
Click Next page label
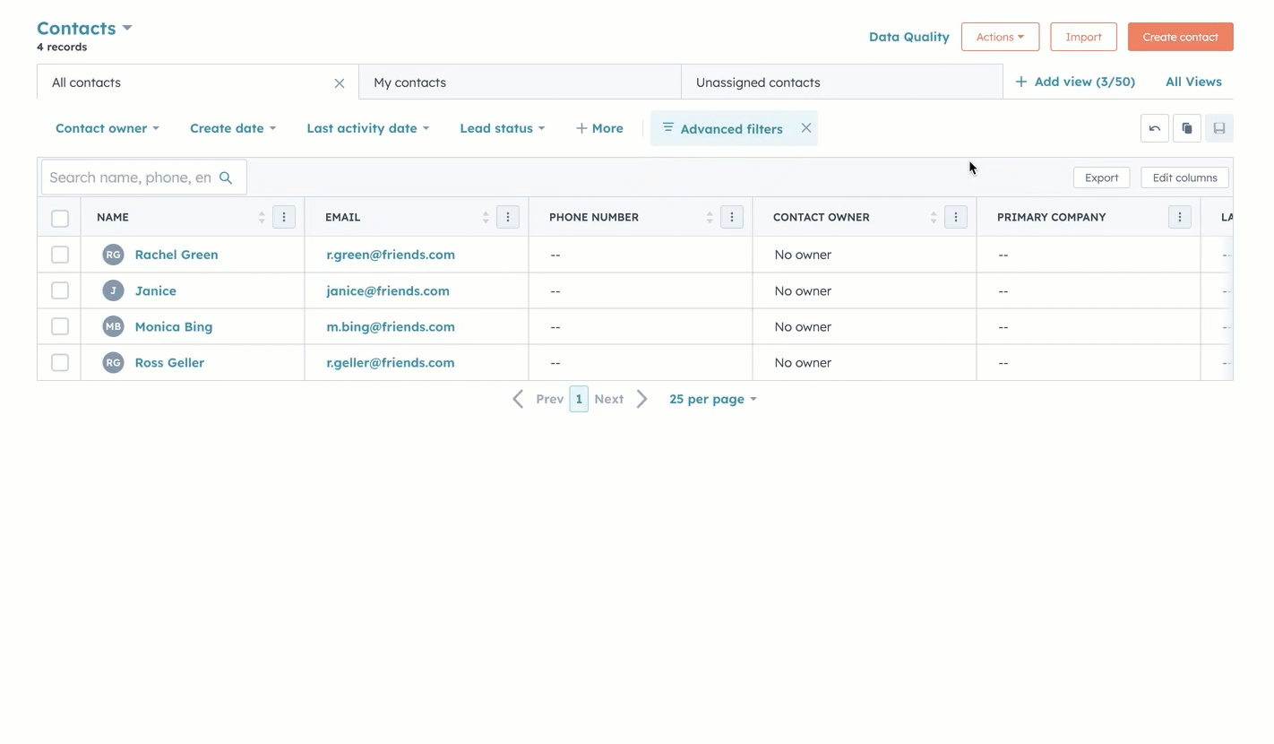click(608, 399)
